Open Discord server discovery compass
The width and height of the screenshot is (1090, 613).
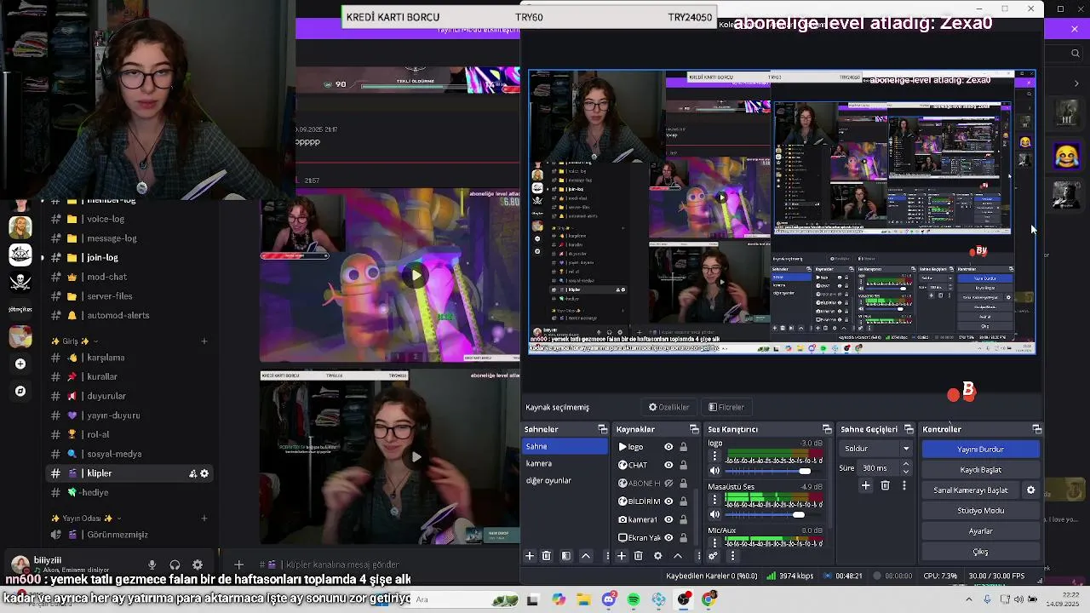click(x=20, y=391)
